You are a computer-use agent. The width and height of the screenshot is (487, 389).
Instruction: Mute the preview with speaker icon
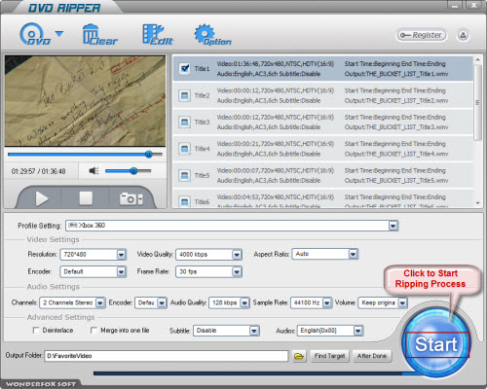pos(94,170)
